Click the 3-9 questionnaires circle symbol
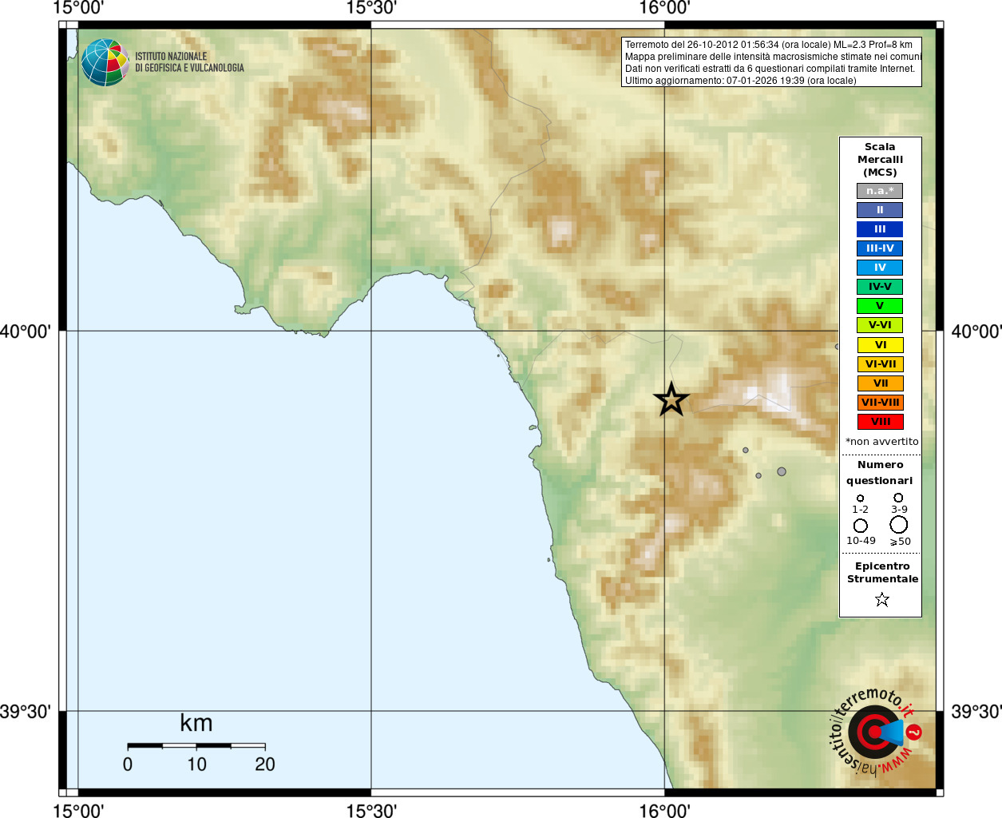The image size is (1002, 818). (898, 498)
